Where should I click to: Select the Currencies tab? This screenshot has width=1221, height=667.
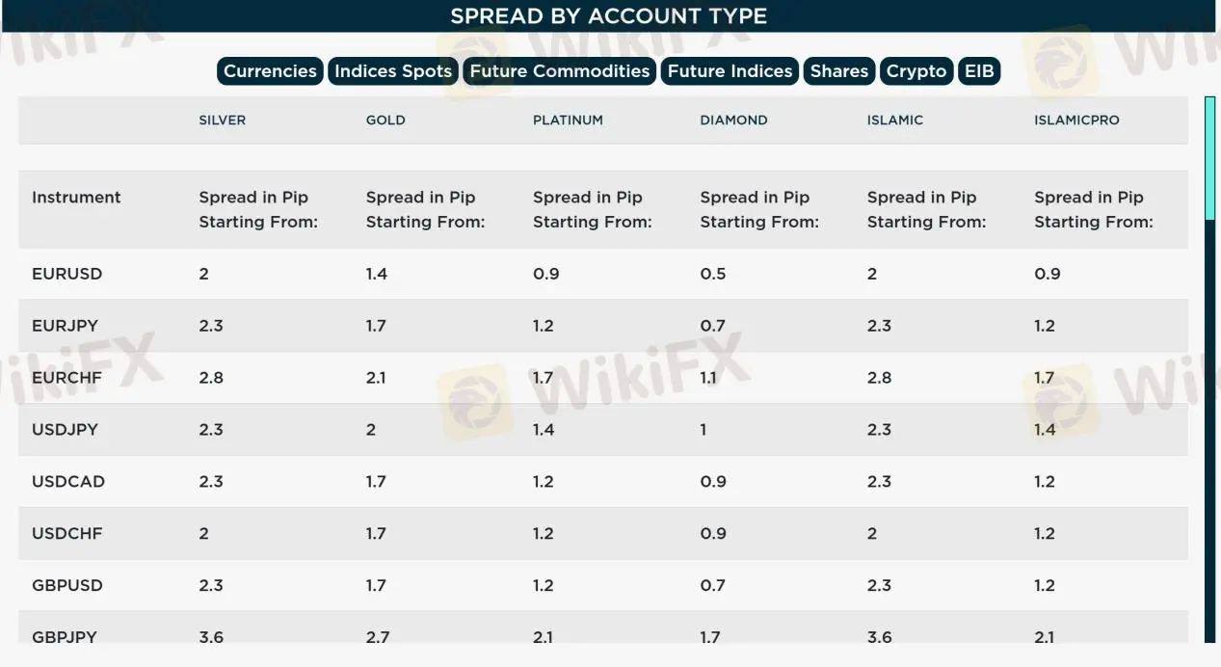pyautogui.click(x=270, y=71)
